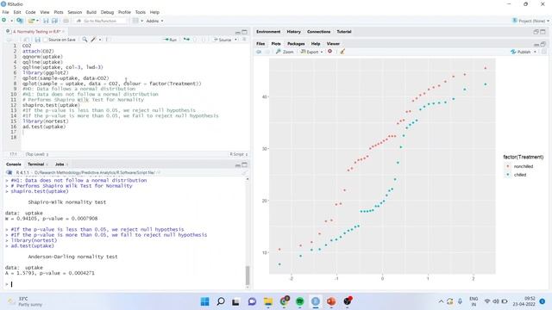552x310 pixels.
Task: Click the create project icon
Action: tap(20, 21)
